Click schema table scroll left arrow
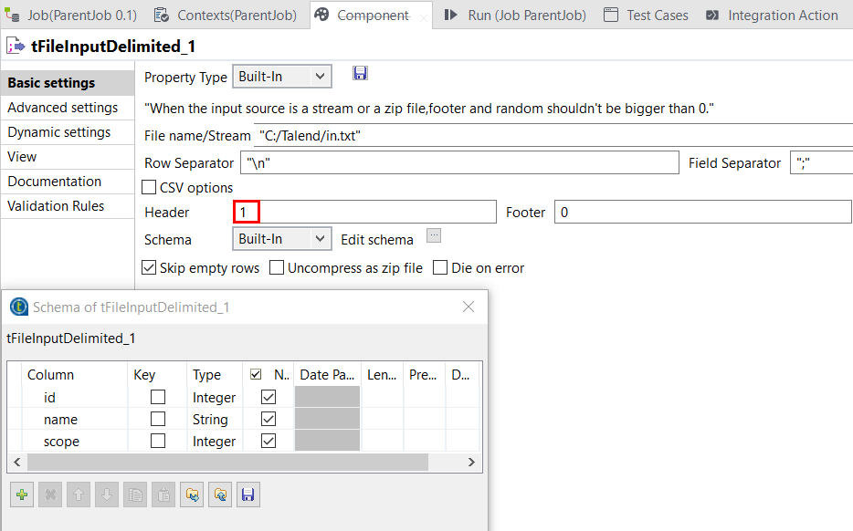Viewport: 853px width, 531px height. (x=17, y=462)
